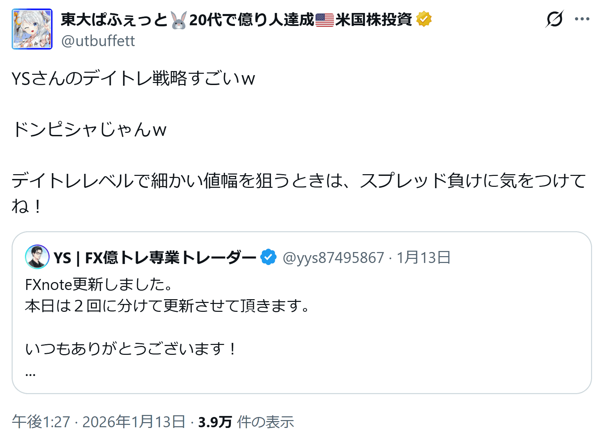
Task: Click the timestamp 午後1:27 · 2026年1月13日
Action: coord(99,422)
